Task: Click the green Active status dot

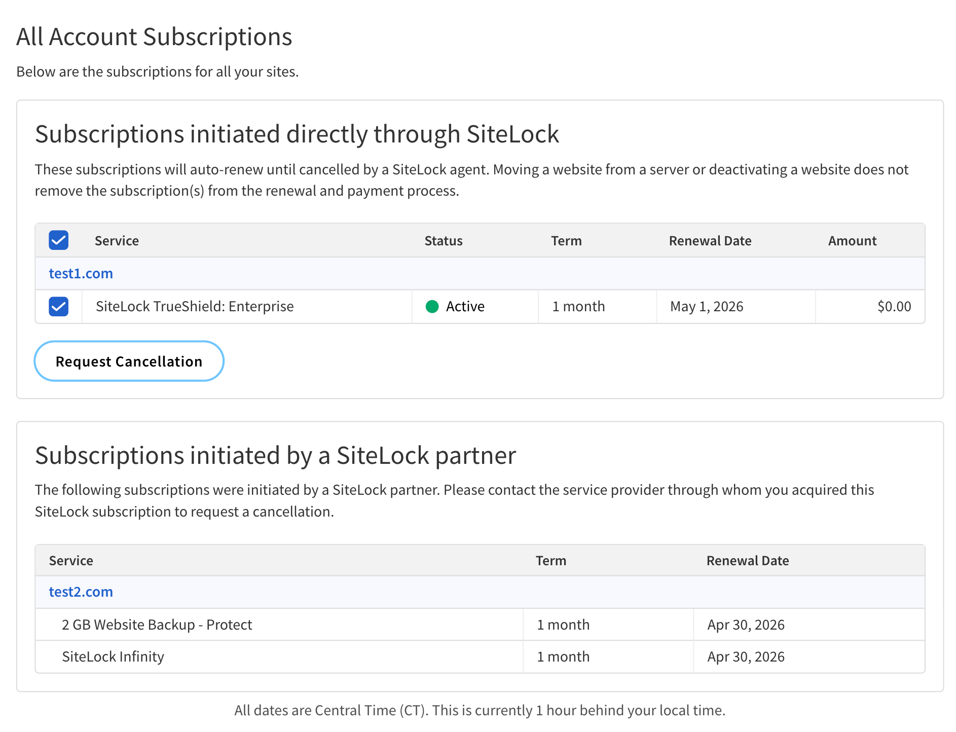Action: point(432,306)
